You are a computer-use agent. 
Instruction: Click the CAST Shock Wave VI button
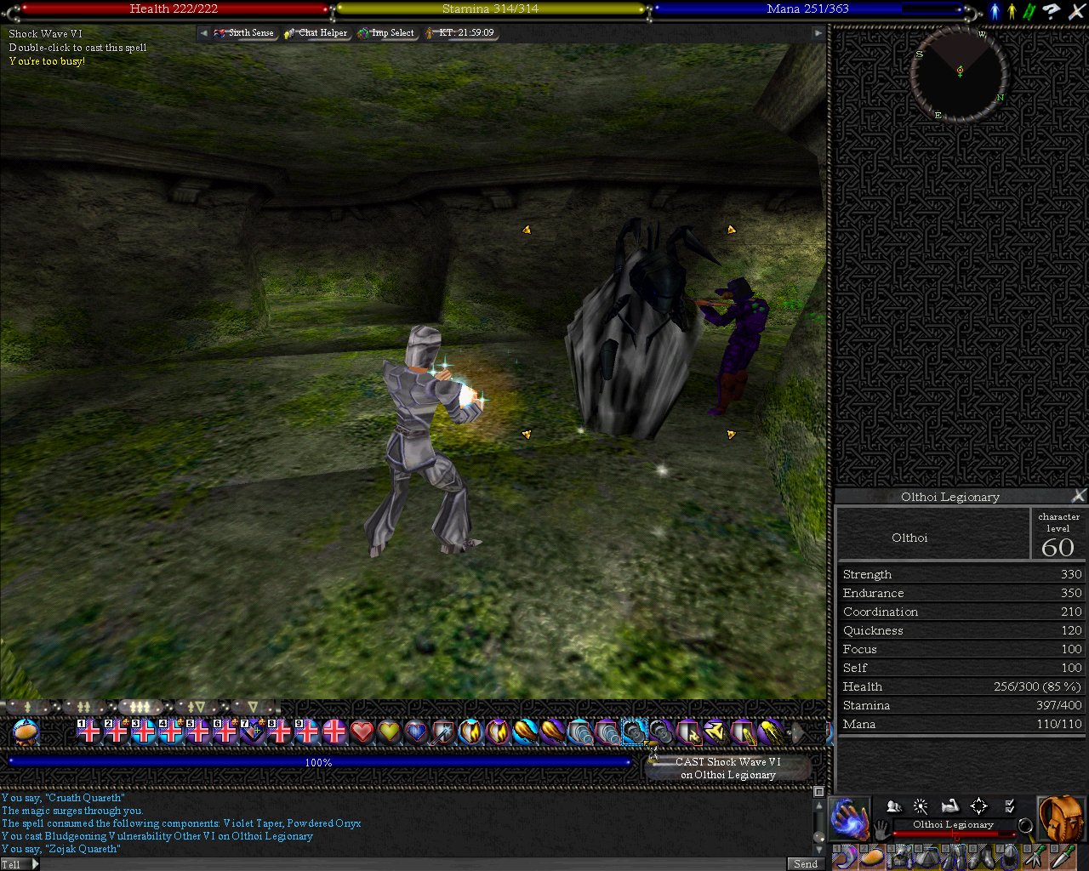728,768
